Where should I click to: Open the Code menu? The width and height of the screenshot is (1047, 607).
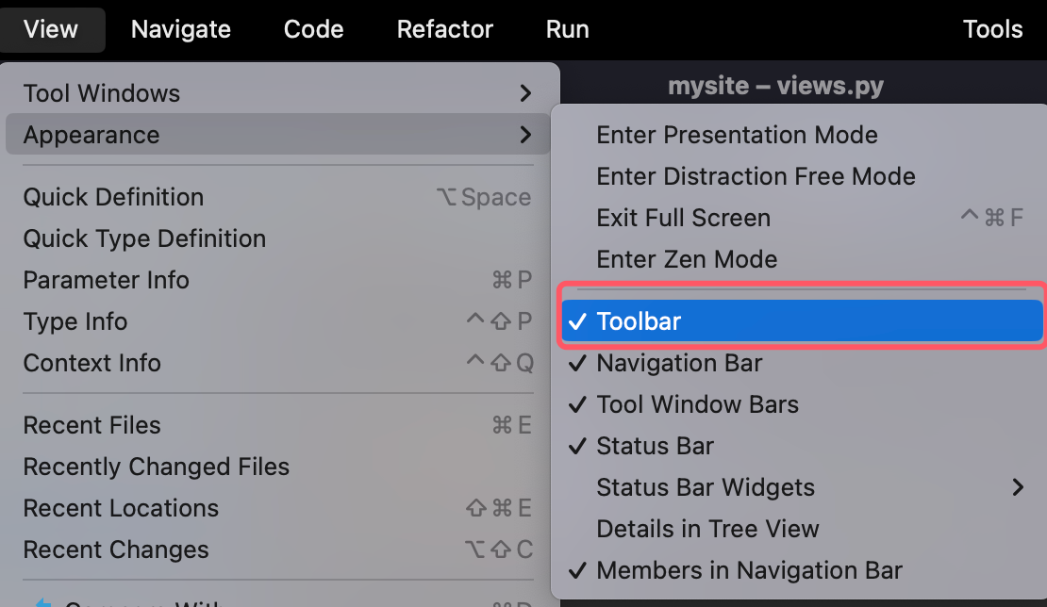tap(313, 29)
